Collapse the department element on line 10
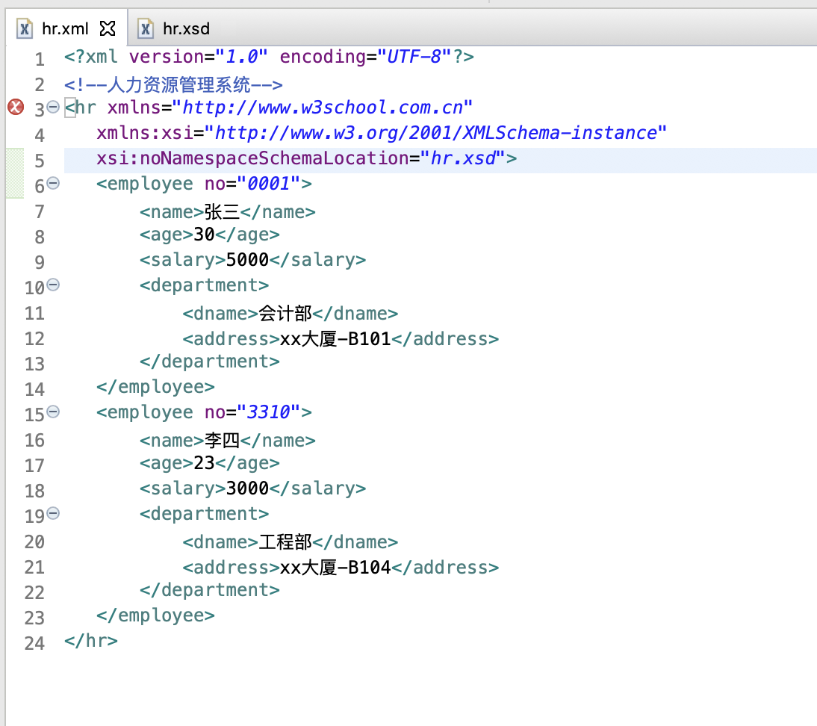Image resolution: width=817 pixels, height=726 pixels. coord(53,285)
